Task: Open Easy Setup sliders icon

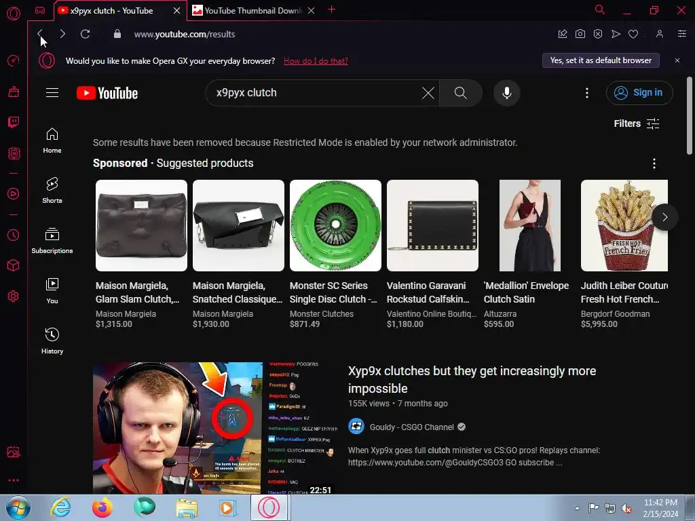Action: [x=682, y=34]
